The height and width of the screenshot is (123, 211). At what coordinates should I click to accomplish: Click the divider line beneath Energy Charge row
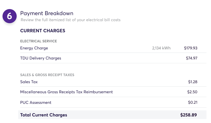[x=113, y=53]
